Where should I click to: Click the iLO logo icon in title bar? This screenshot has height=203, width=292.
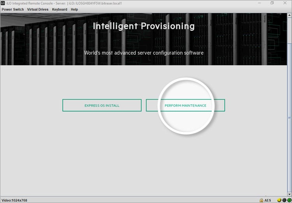tap(3, 3)
